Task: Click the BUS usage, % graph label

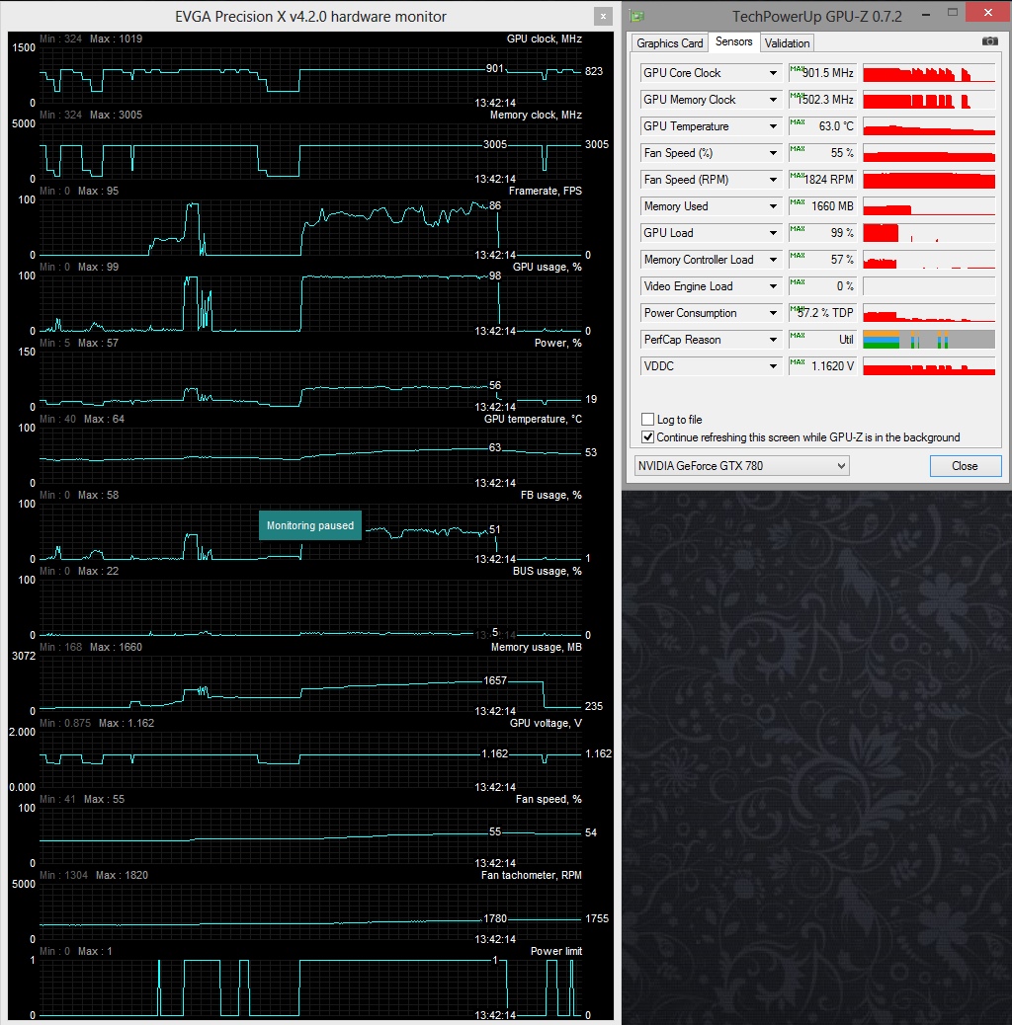Action: (547, 571)
